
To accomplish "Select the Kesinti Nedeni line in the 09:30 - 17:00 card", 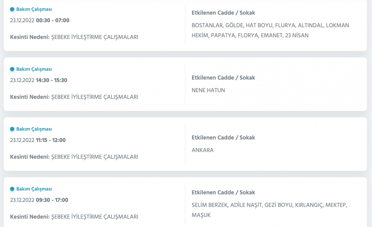I will coord(74,217).
